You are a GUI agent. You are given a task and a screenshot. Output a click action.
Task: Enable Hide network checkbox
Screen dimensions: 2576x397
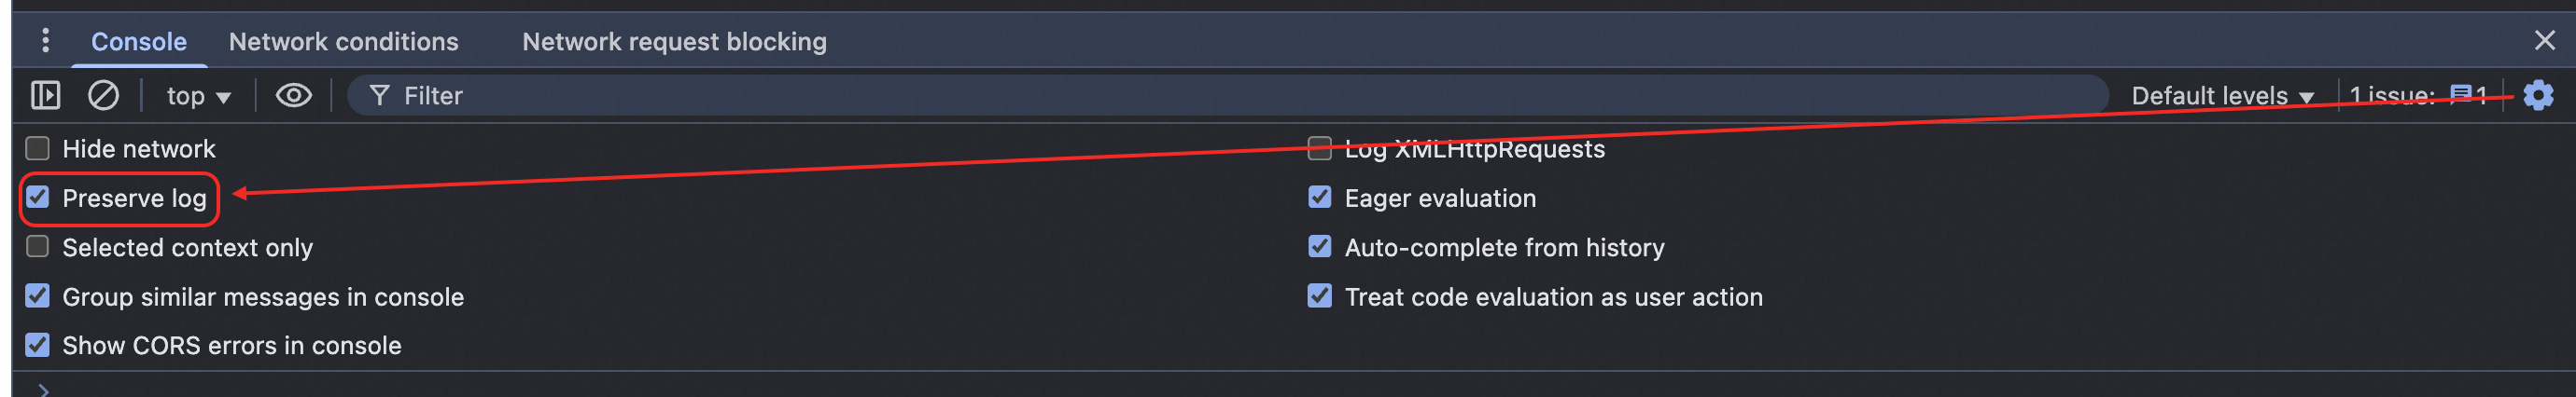pos(38,148)
